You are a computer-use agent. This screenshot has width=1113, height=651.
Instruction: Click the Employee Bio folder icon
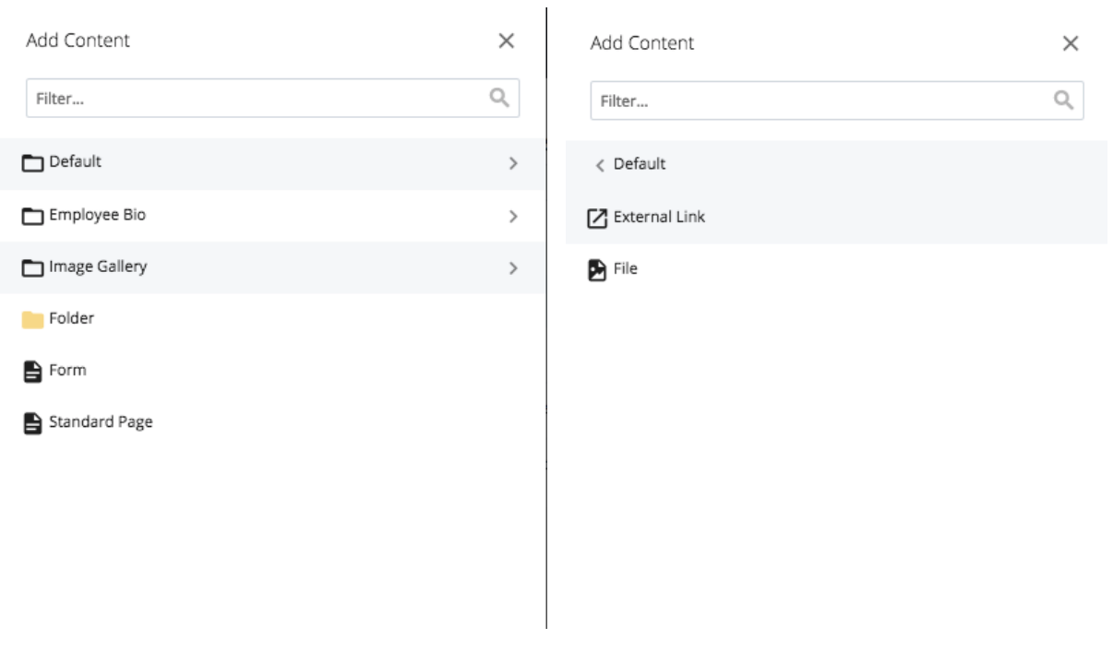33,217
